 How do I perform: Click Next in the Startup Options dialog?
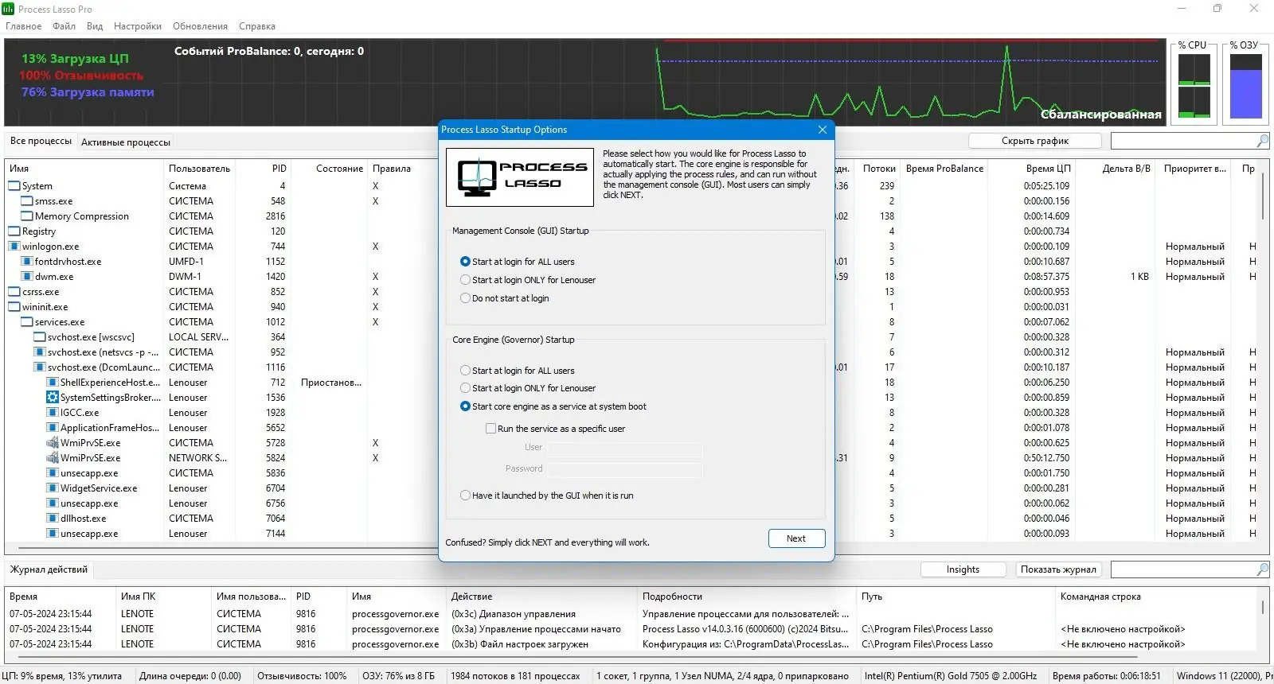click(x=796, y=538)
